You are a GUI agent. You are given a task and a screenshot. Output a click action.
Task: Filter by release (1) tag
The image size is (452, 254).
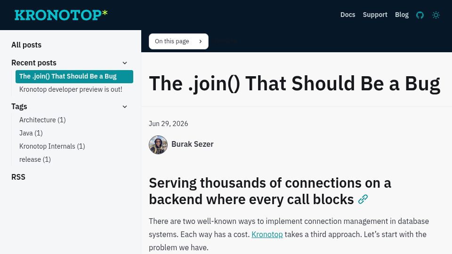35,159
